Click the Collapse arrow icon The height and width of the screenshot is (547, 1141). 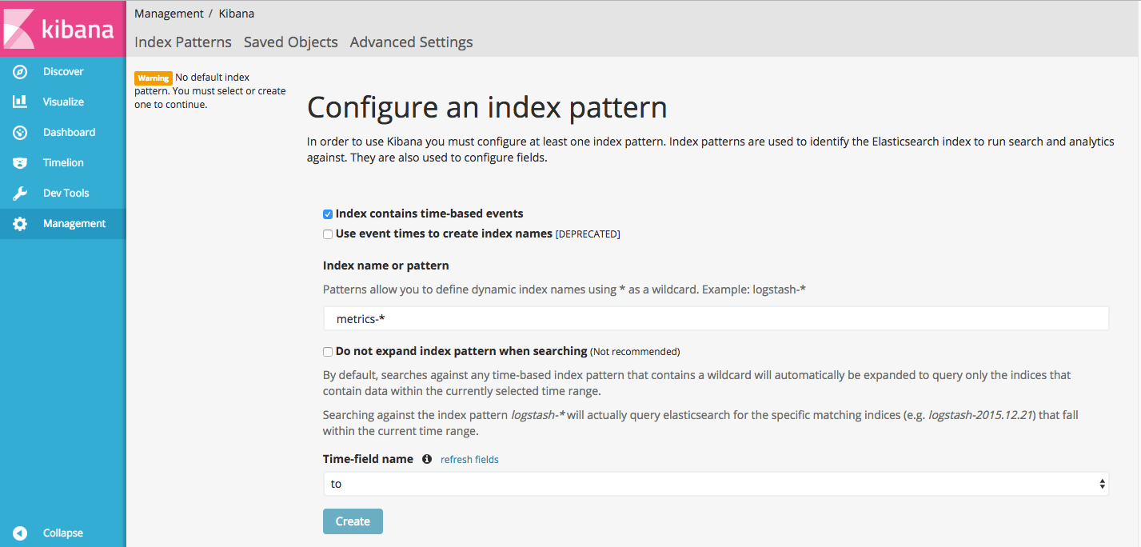pos(21,533)
